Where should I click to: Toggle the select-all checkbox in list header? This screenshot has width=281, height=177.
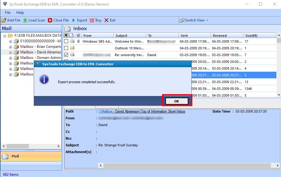tap(66, 35)
